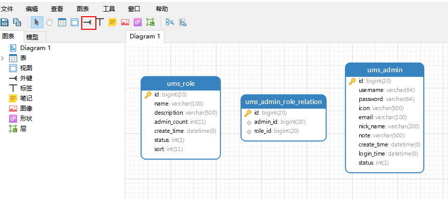Image resolution: width=448 pixels, height=199 pixels.
Task: Select the foreign key relation tool
Action: tap(88, 22)
